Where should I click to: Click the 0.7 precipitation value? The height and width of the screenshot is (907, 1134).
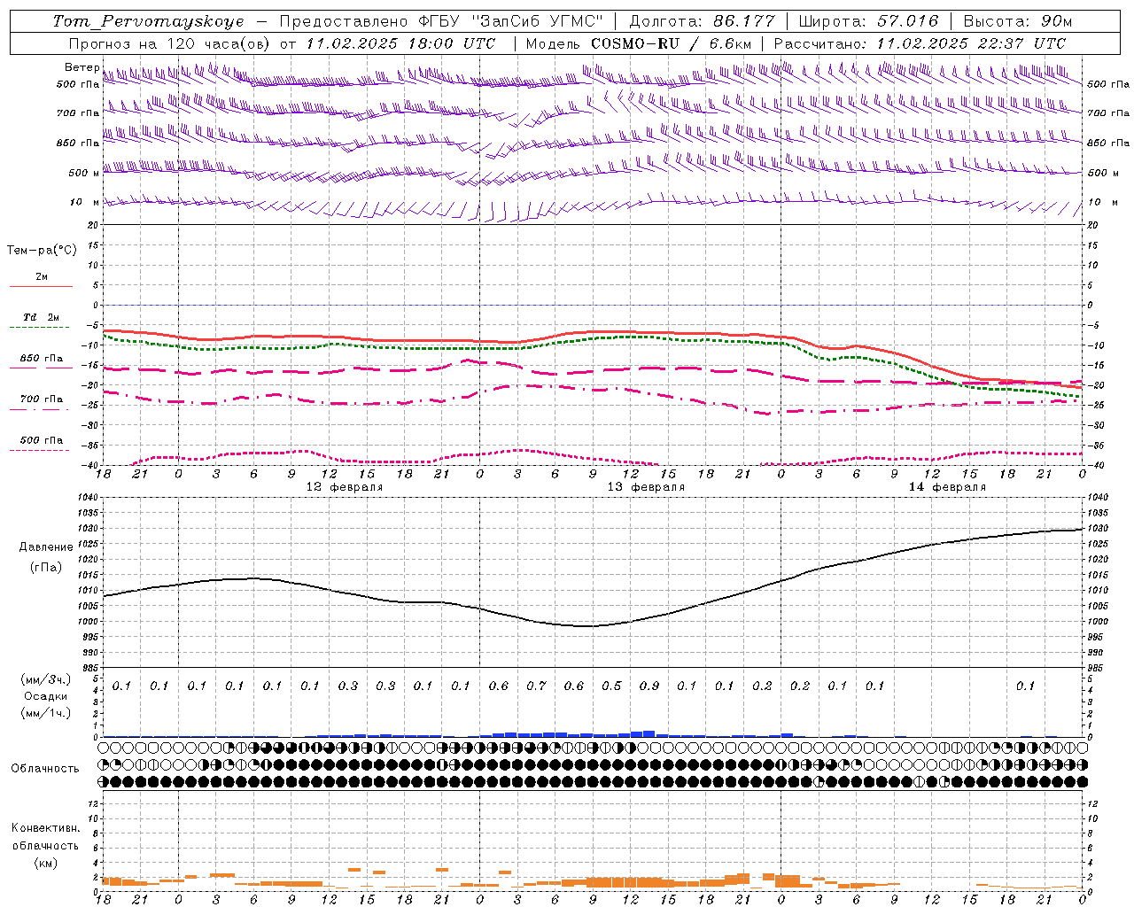tap(537, 686)
